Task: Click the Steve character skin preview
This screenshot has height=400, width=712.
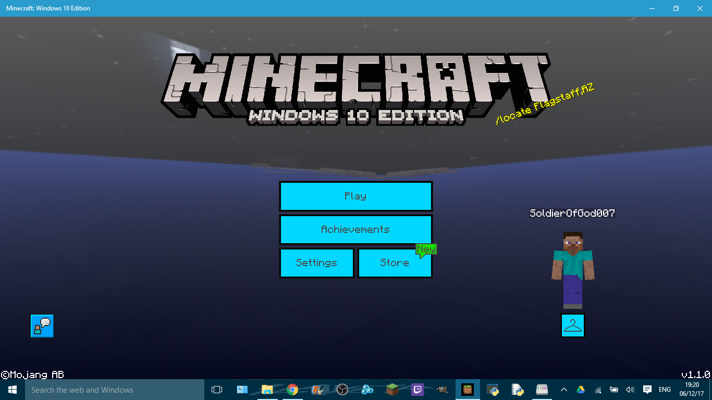Action: (x=573, y=270)
